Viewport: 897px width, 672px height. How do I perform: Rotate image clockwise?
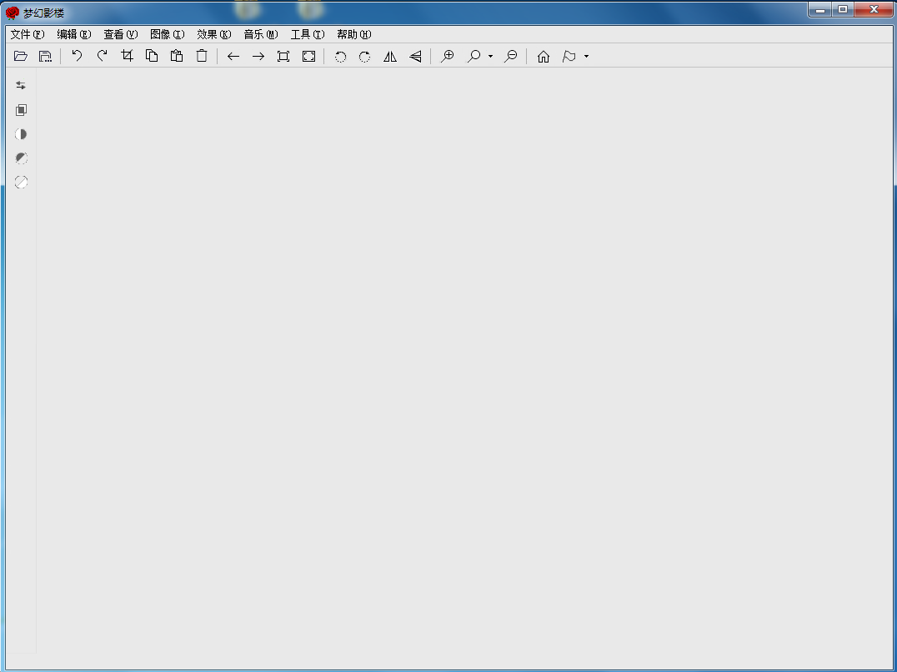click(364, 56)
